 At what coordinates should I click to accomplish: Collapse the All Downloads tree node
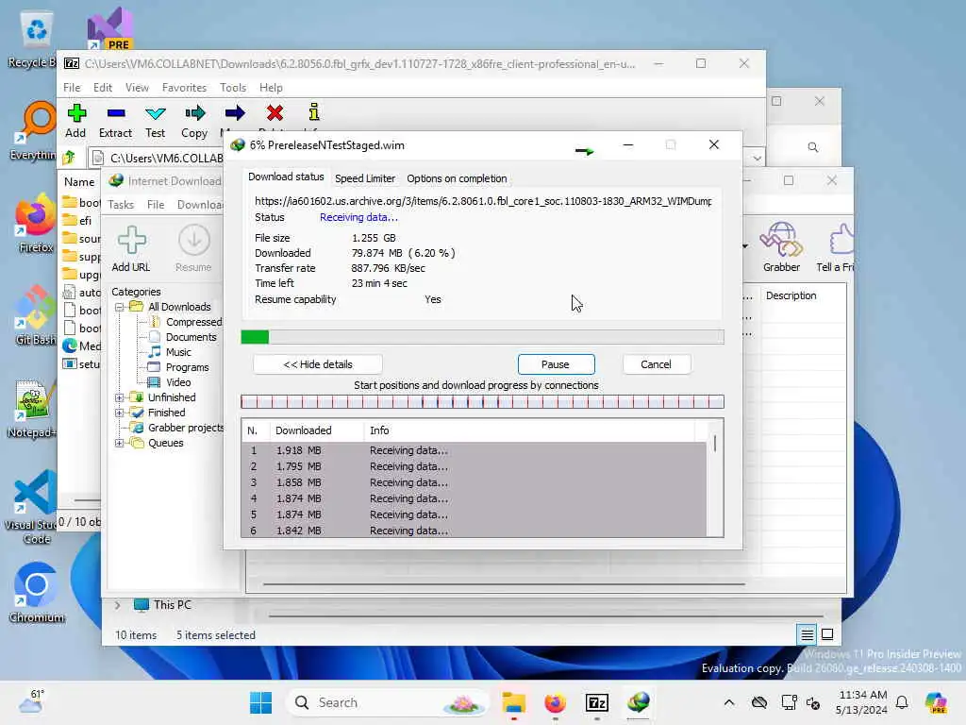120,307
